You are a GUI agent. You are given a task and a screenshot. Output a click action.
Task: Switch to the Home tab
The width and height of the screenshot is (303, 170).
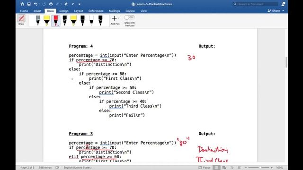tap(24, 11)
